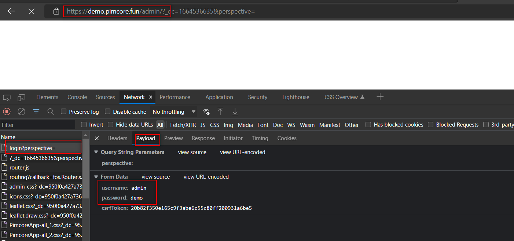
Task: Filter requests by Font
Action: 263,125
